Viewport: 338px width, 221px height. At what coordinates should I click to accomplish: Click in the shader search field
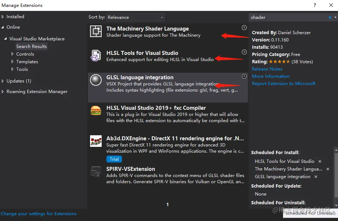tap(288, 17)
